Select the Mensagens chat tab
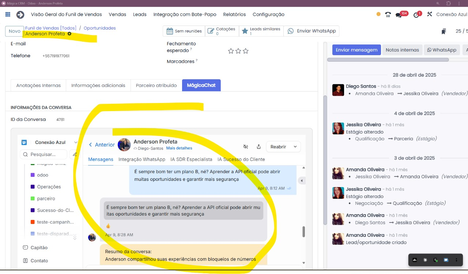Image resolution: width=468 pixels, height=274 pixels. click(x=101, y=159)
